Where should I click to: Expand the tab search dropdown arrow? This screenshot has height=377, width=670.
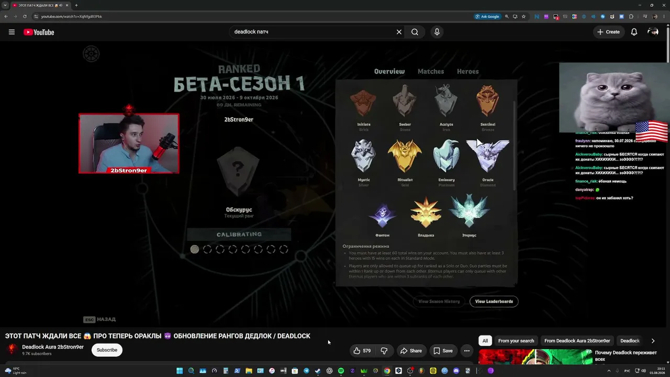tap(5, 5)
